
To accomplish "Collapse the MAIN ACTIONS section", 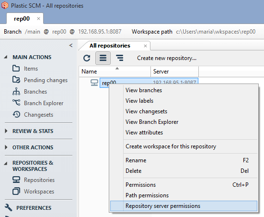I will click(6, 57).
